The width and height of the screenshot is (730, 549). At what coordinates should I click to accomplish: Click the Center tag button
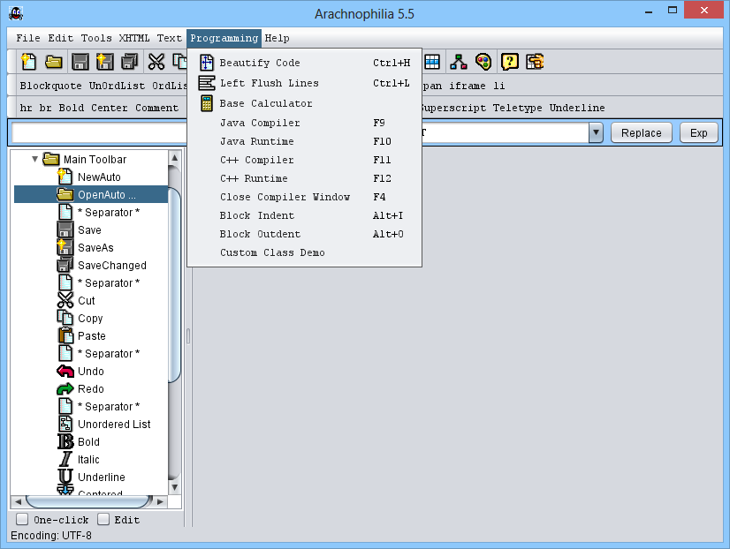coord(109,108)
